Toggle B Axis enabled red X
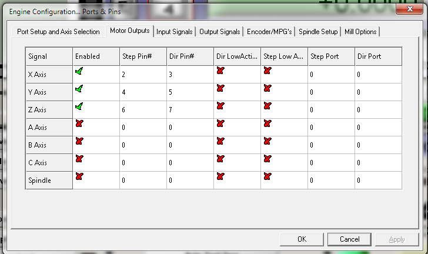The height and width of the screenshot is (254, 428). [79, 141]
